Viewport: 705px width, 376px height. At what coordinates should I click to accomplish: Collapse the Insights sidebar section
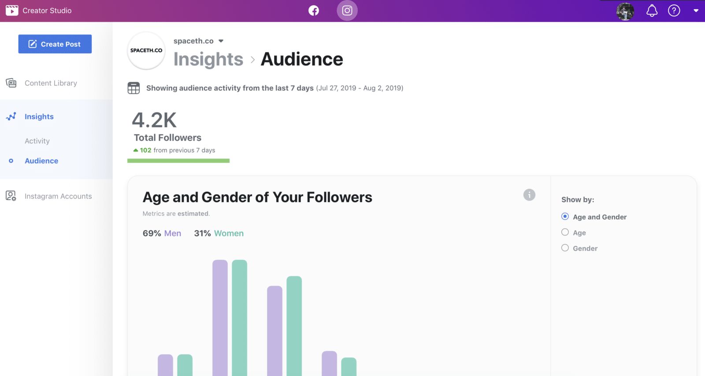(x=39, y=117)
